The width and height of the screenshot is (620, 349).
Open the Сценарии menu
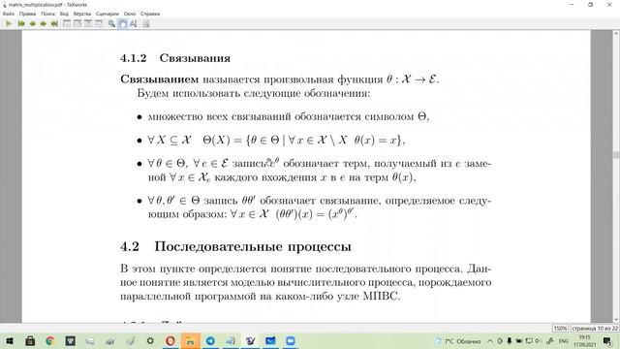[x=108, y=14]
